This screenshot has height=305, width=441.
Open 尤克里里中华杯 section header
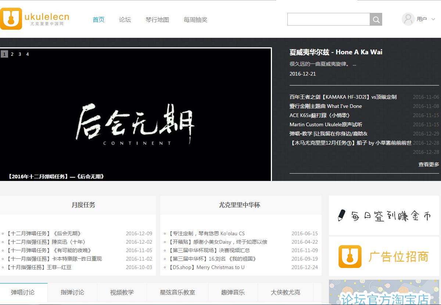click(x=240, y=205)
